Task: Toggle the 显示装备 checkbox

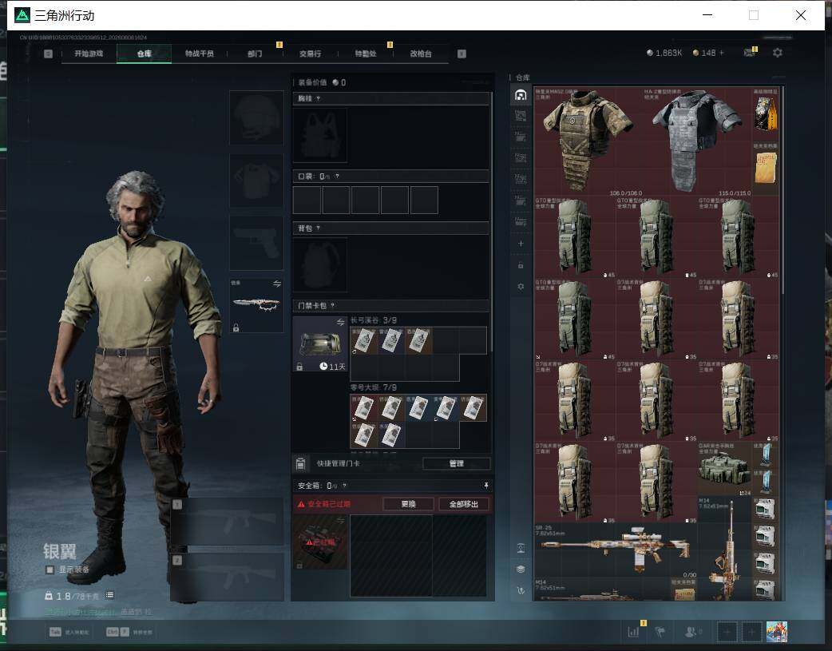Action: click(x=50, y=570)
